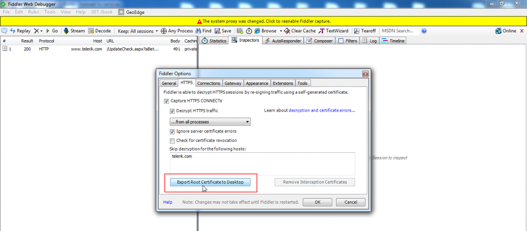This screenshot has height=231, width=527.
Task: Select session 1 www.telerik.com row
Action: (x=98, y=49)
